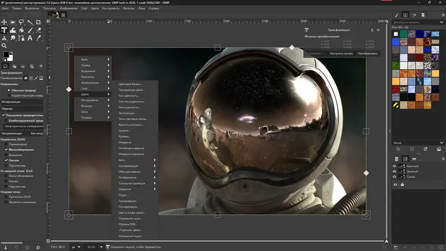Click the Преобразовать button
Image resolution: width=446 pixels, height=251 pixels.
pos(367,54)
